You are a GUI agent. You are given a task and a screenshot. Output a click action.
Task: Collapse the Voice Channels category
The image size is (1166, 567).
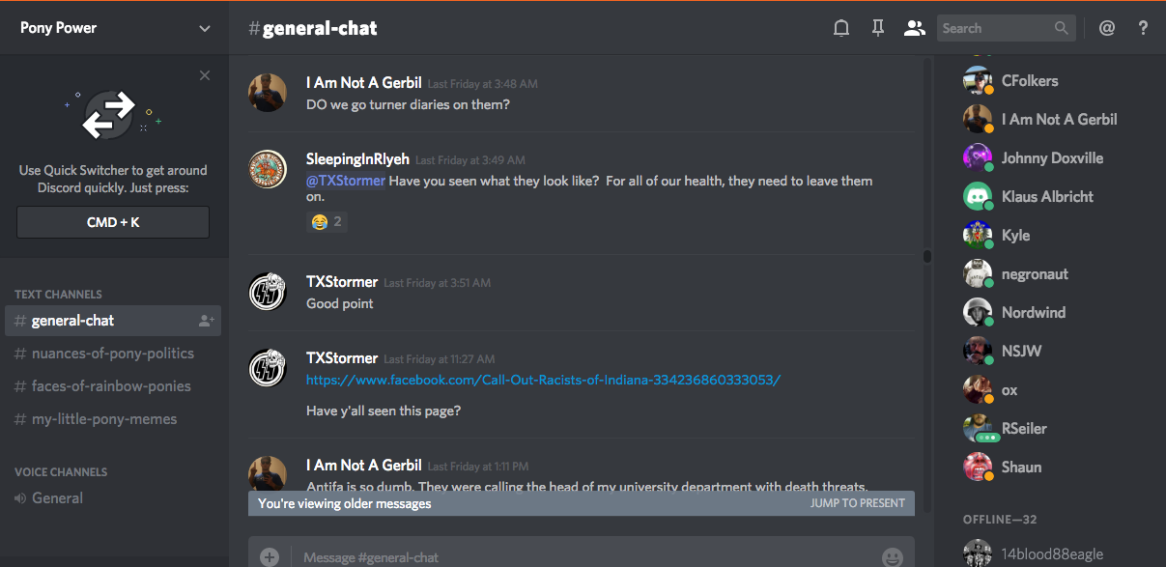(x=61, y=471)
